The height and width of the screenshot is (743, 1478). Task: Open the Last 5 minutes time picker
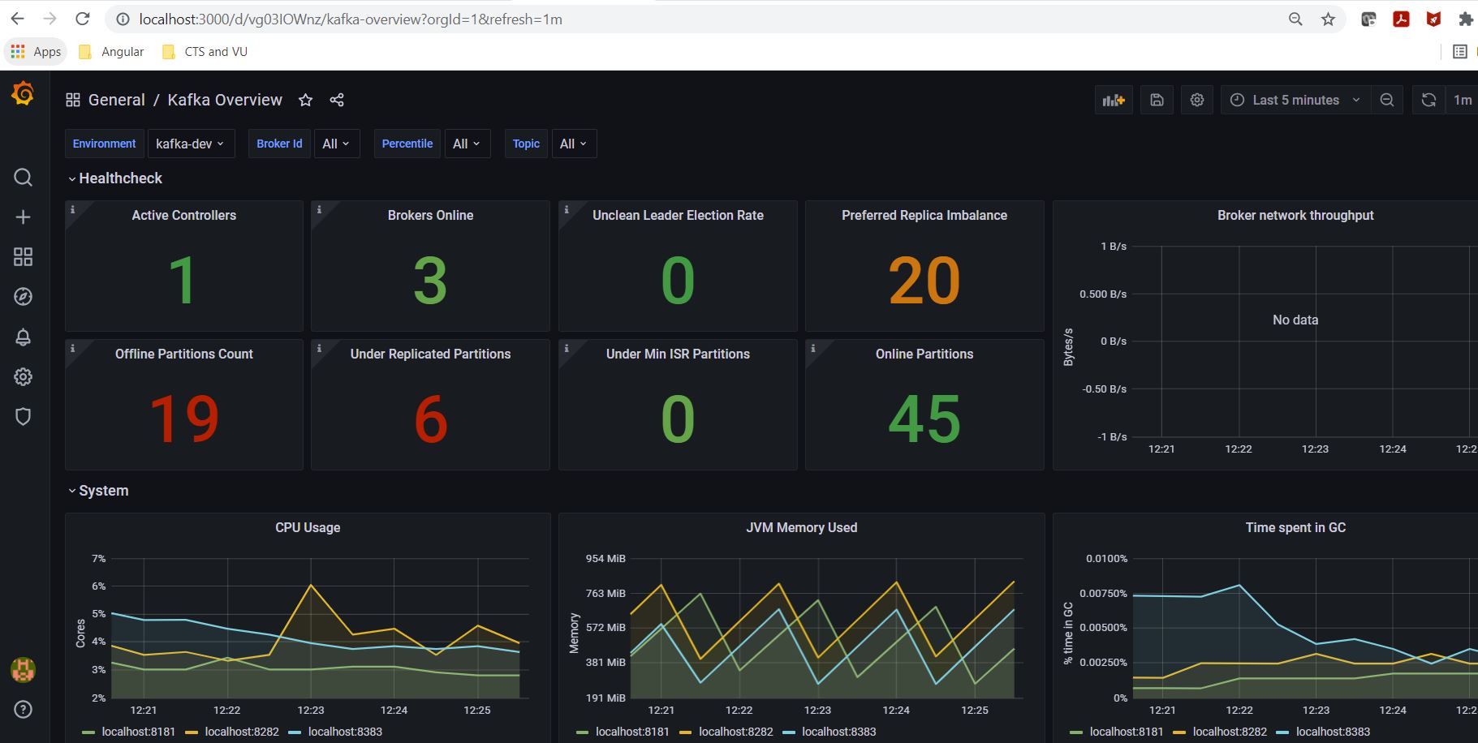point(1295,99)
